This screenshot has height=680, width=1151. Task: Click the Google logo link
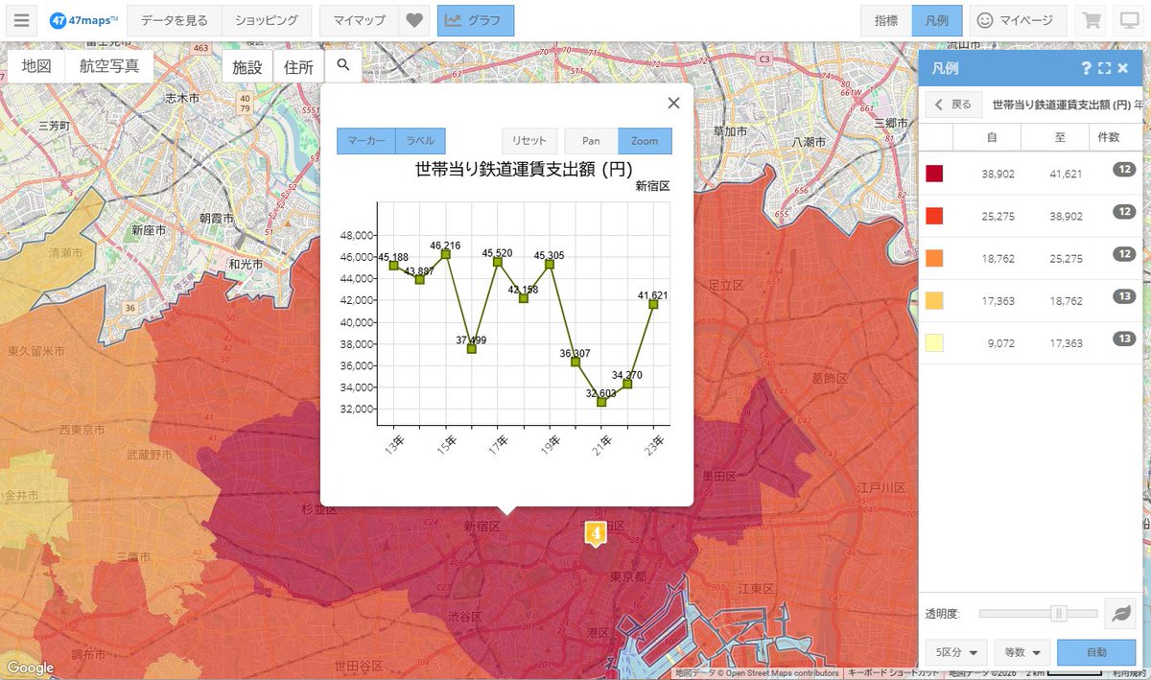pyautogui.click(x=30, y=668)
